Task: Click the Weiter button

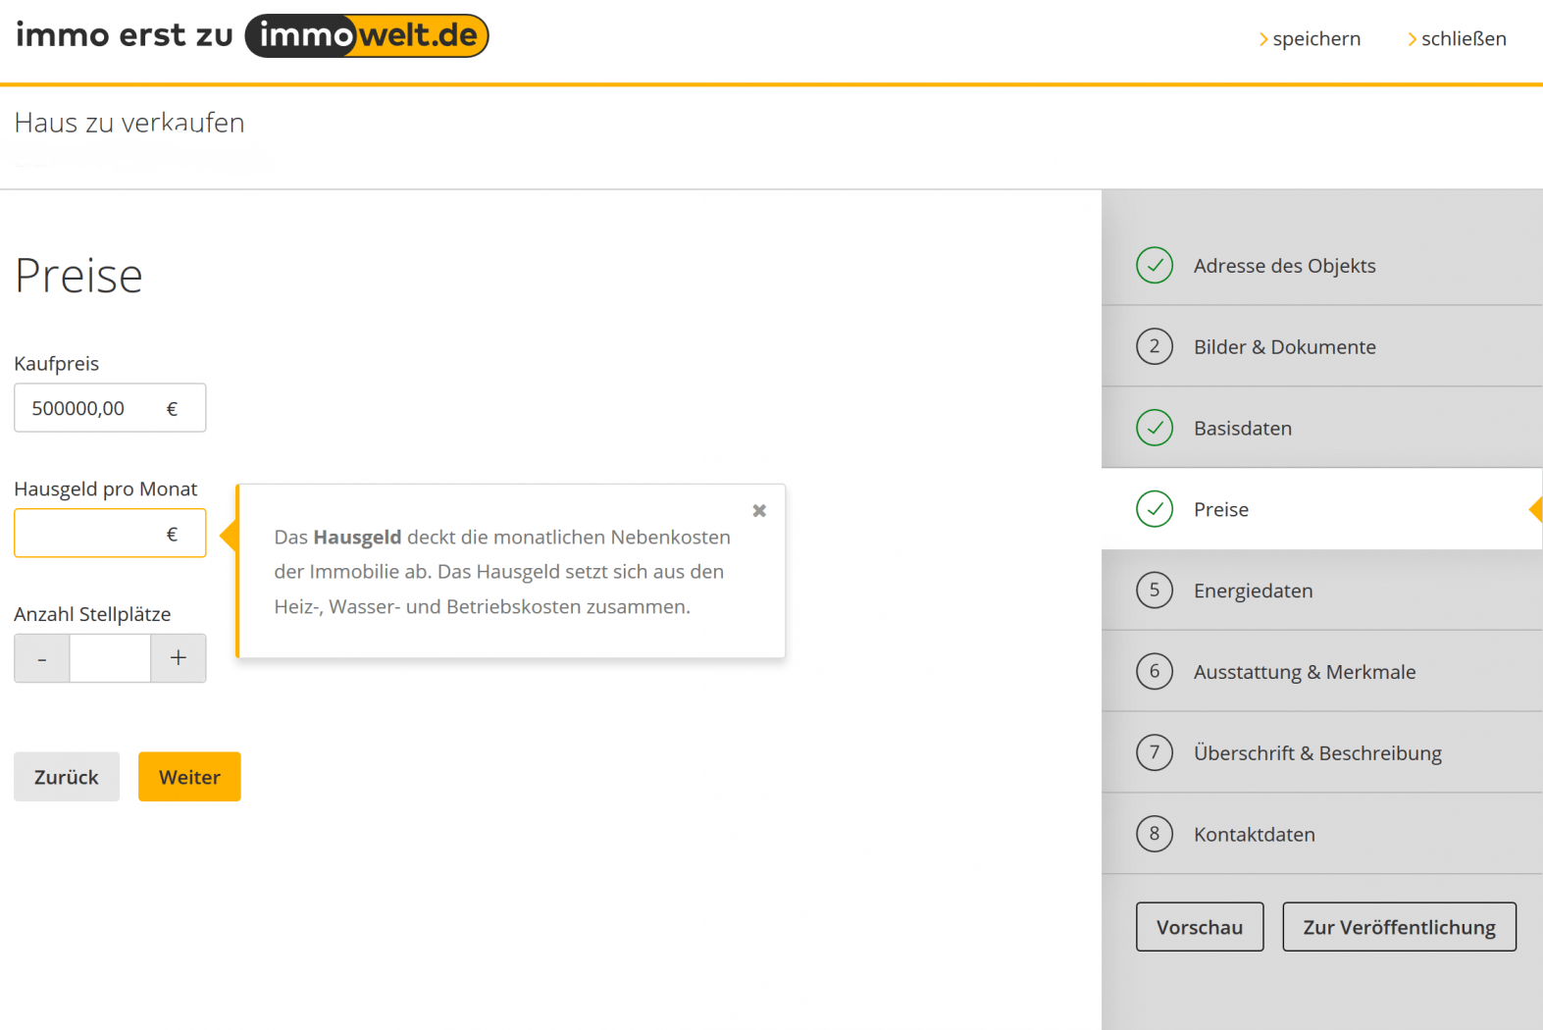Action: [189, 777]
